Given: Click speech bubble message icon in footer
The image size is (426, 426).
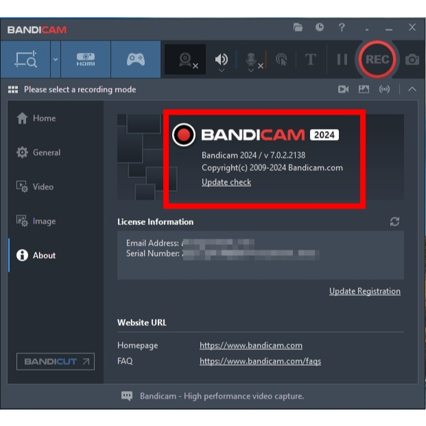Looking at the screenshot, I should pos(127,396).
